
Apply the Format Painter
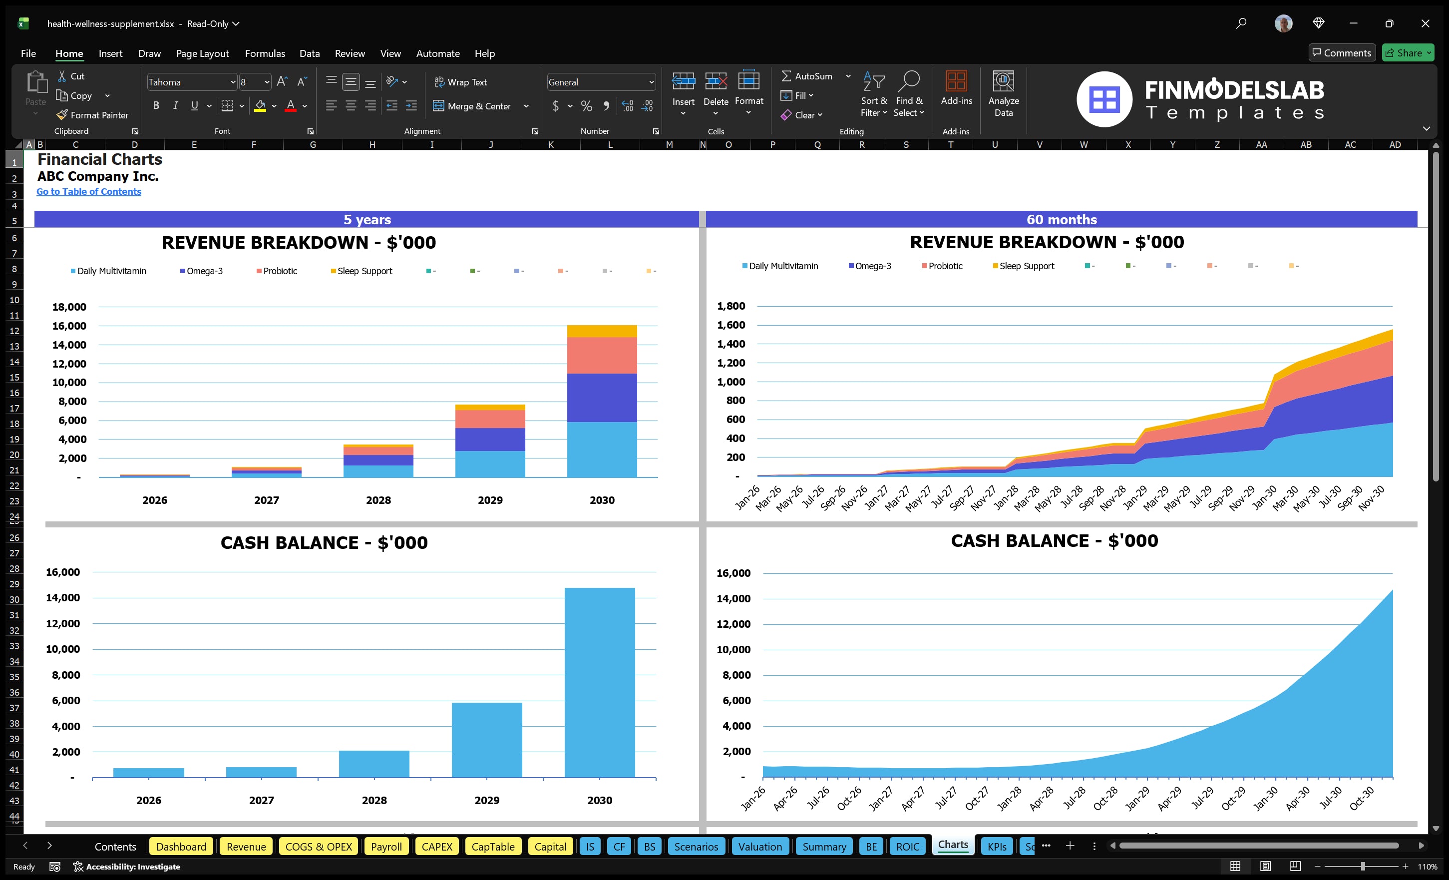pos(92,115)
